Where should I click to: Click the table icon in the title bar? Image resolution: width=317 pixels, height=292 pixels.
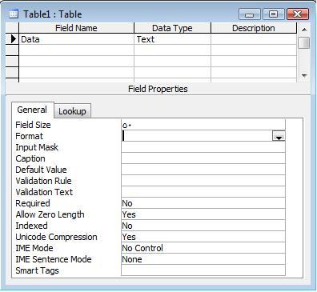14,14
